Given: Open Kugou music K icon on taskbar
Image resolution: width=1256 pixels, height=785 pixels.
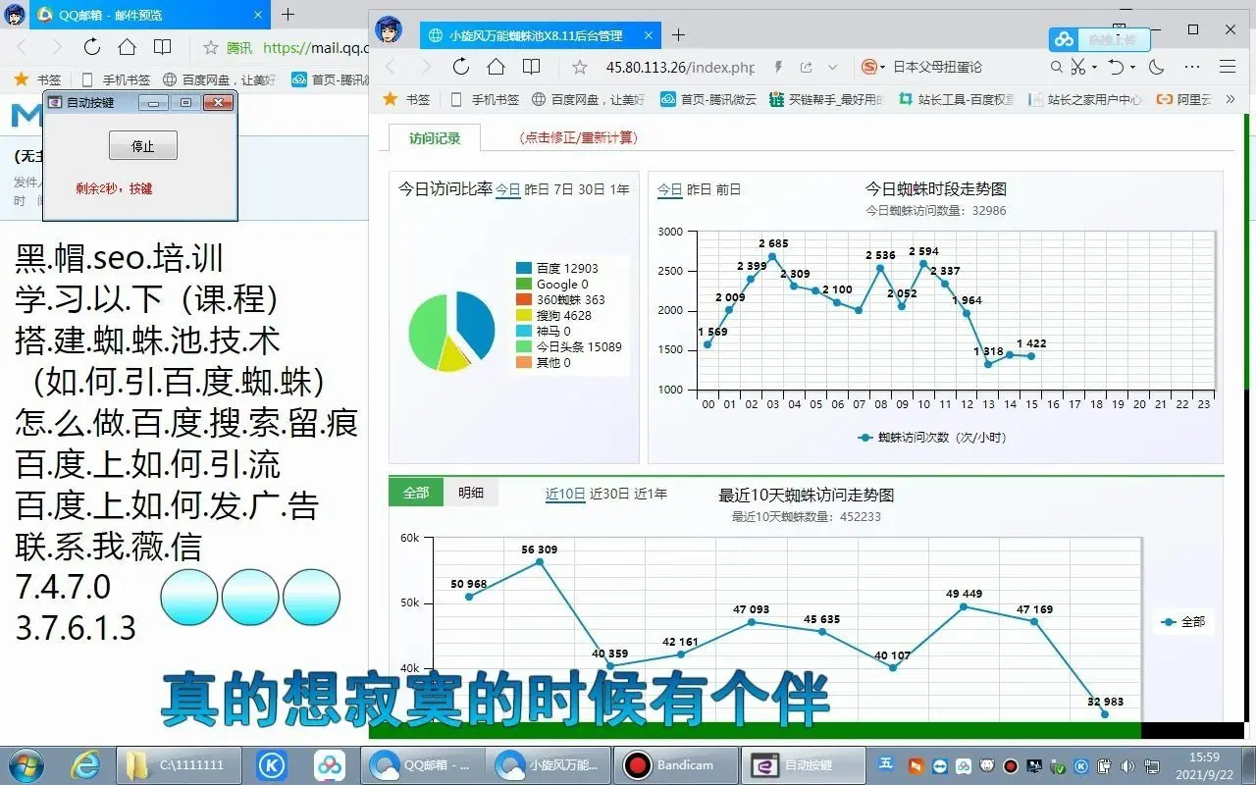Looking at the screenshot, I should click(x=272, y=764).
